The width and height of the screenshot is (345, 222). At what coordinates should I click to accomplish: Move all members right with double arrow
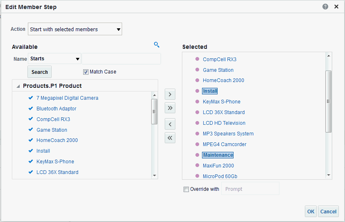[170, 108]
